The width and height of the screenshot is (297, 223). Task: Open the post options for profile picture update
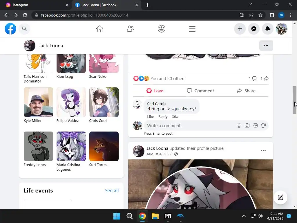coord(263,151)
